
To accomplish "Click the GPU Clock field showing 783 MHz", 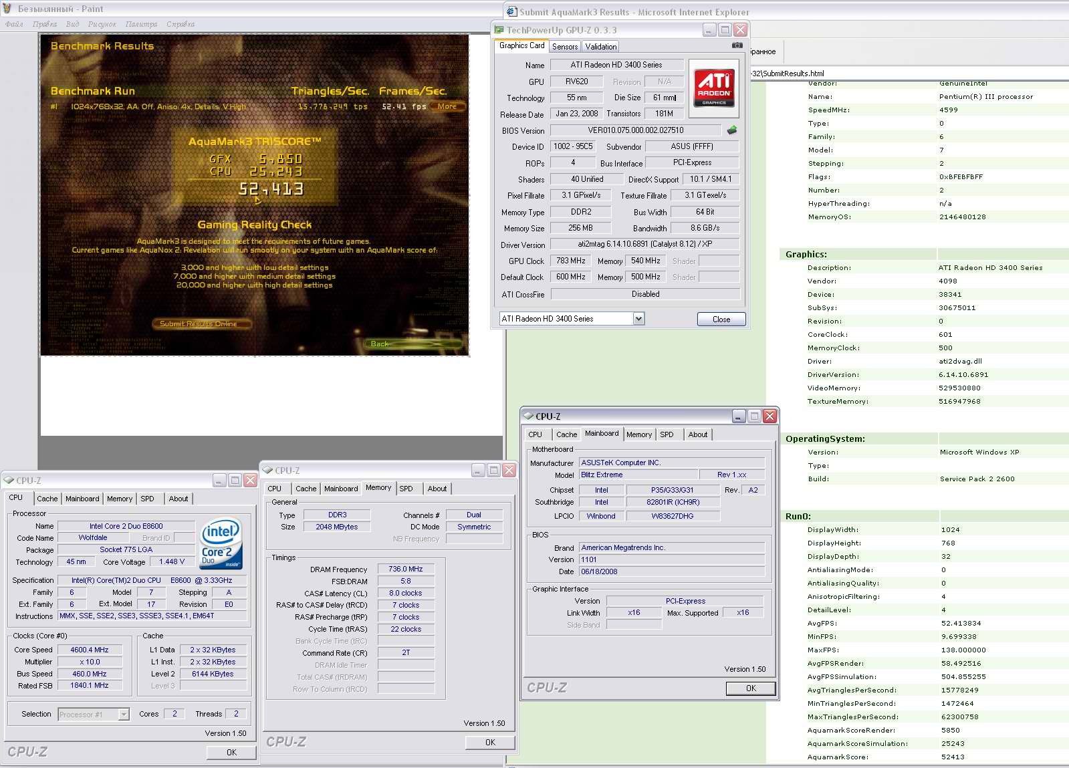I will (571, 261).
